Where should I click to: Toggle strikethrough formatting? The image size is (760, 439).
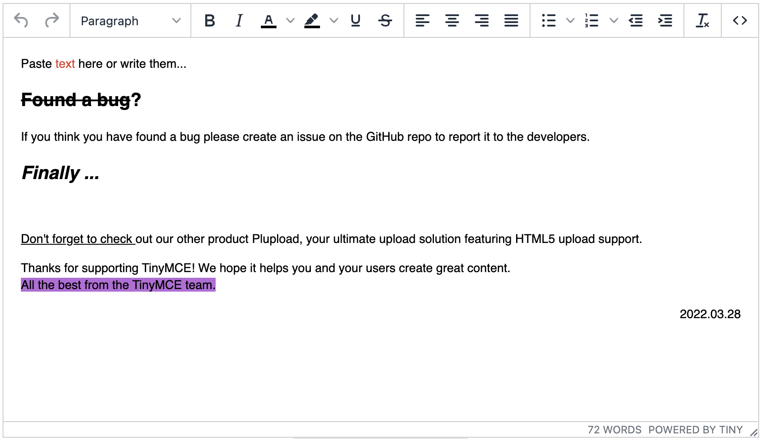385,20
